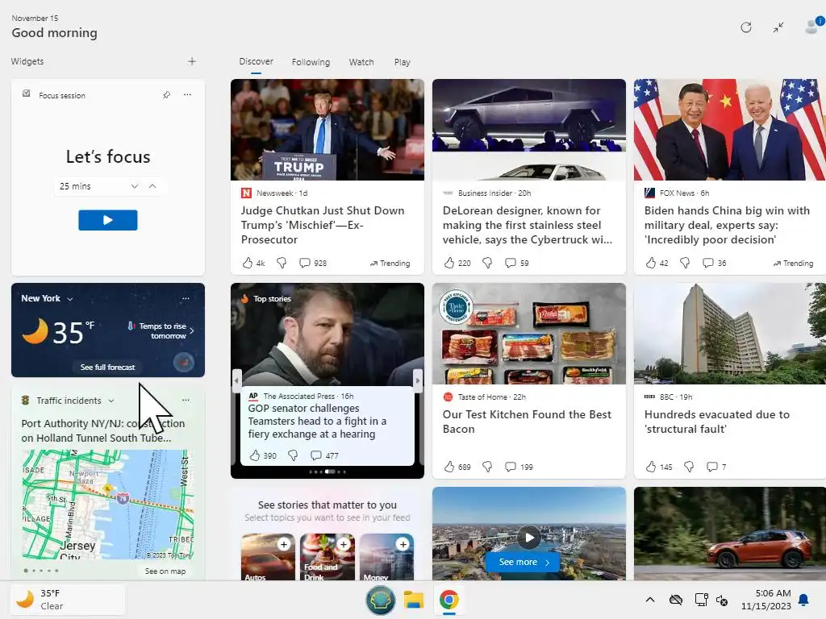The width and height of the screenshot is (826, 619).
Task: Open taskbar clock showing 5:06 AM
Action: point(766,600)
